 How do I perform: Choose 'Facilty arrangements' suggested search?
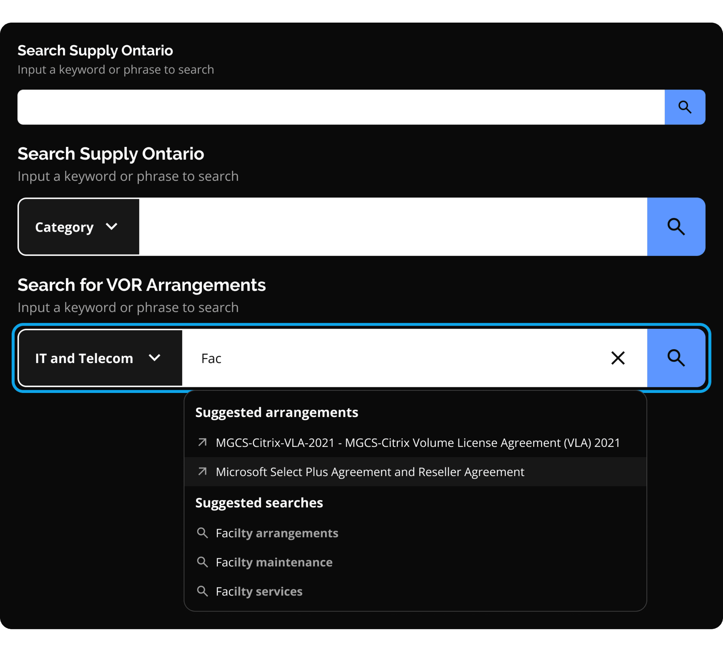[x=277, y=533]
